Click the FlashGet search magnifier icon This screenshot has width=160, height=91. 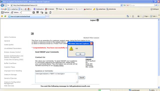[x=33, y=12]
